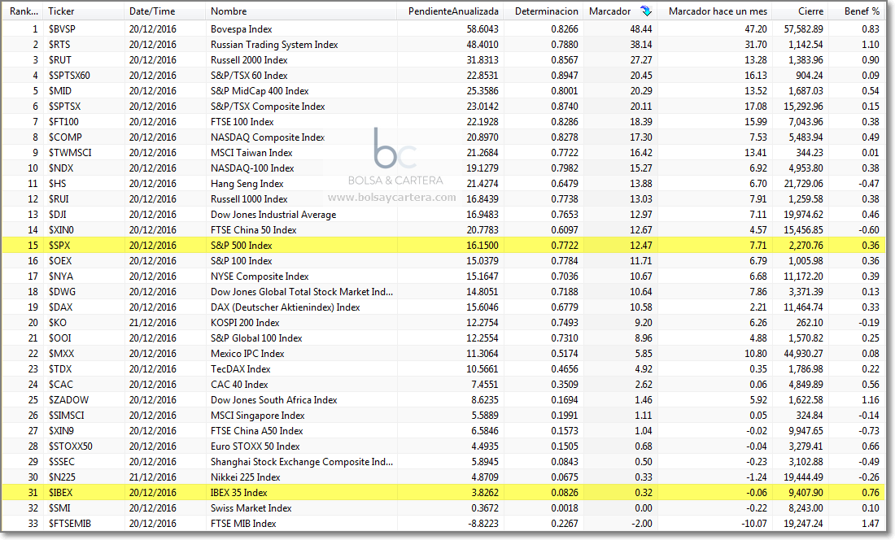Select the $XIN9 ticker cell
Screen dimensions: 895x540
click(61, 430)
